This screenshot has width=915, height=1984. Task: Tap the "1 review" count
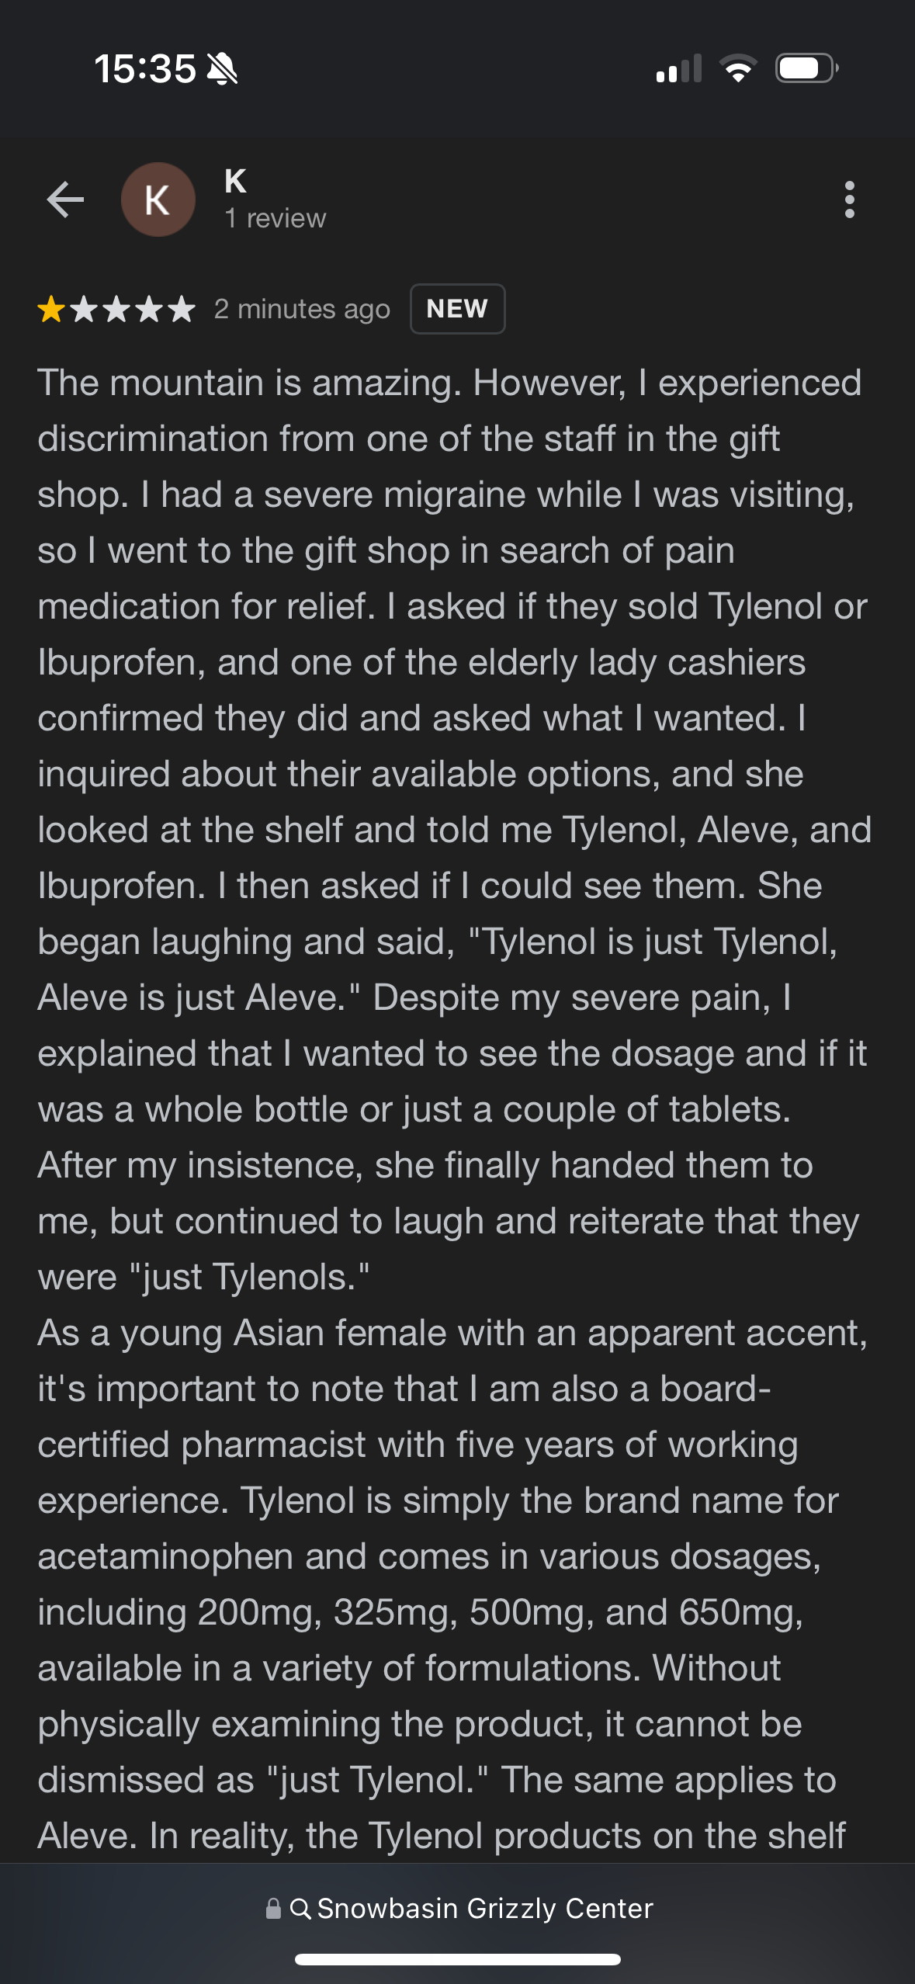(x=275, y=219)
